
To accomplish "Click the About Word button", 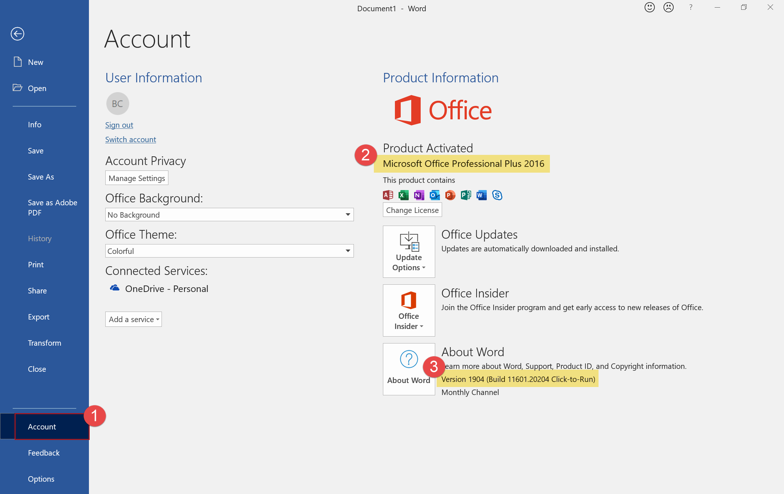I will 409,369.
